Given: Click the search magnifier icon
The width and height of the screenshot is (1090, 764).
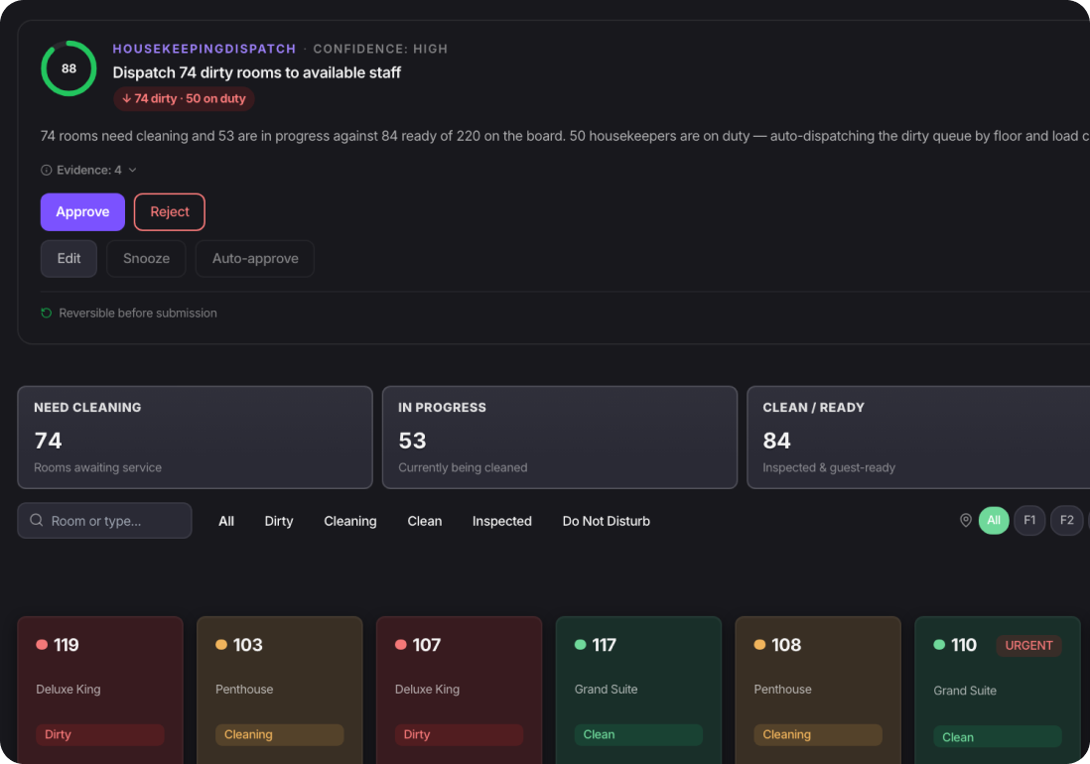Looking at the screenshot, I should pos(36,520).
